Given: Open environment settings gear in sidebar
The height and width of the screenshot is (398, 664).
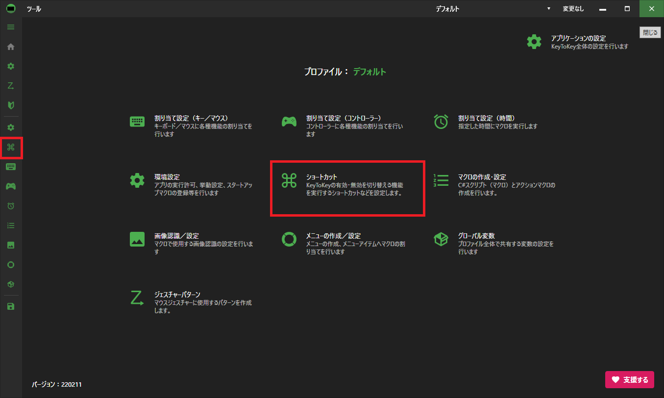Looking at the screenshot, I should tap(11, 127).
